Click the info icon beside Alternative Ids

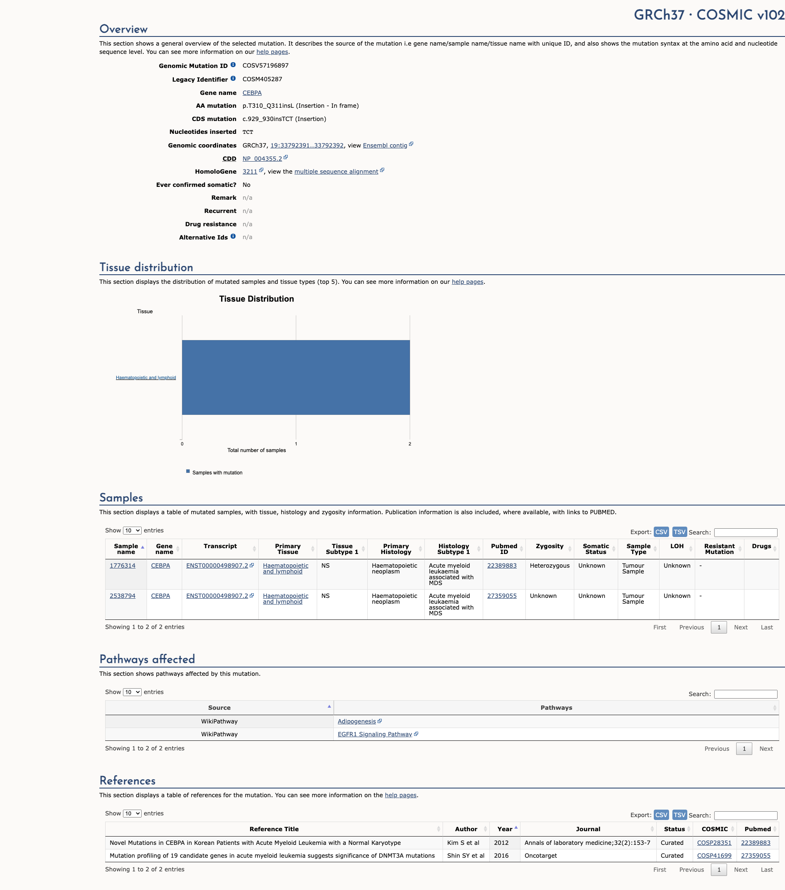233,237
